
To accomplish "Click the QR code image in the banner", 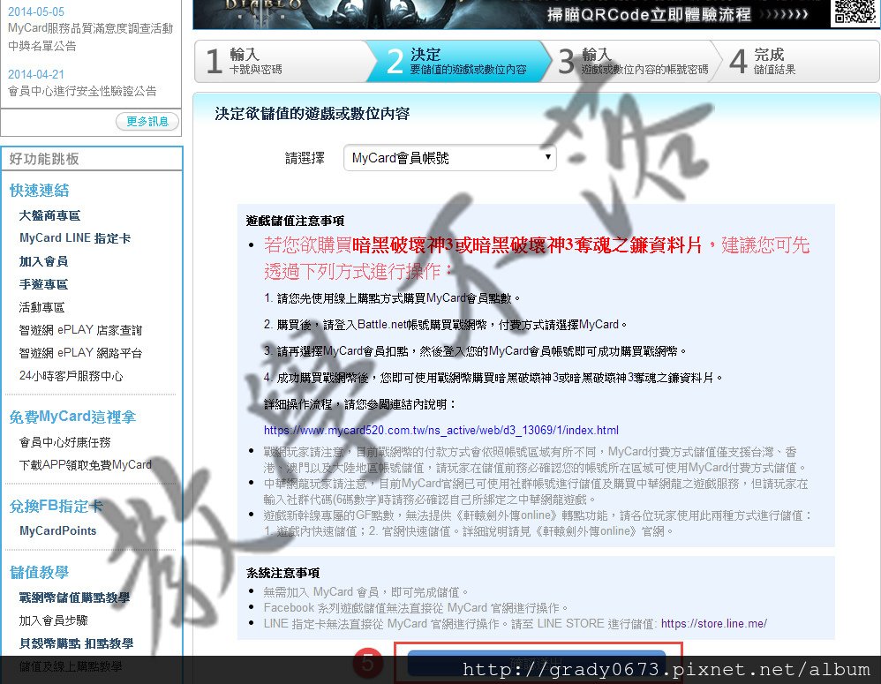I will click(x=854, y=11).
